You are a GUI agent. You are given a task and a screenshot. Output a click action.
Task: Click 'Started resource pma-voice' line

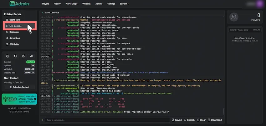[x=97, y=57]
